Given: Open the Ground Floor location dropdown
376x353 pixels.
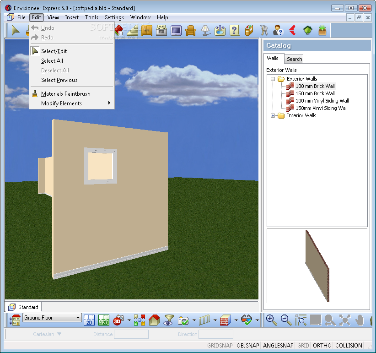Looking at the screenshot, I should pos(52,318).
